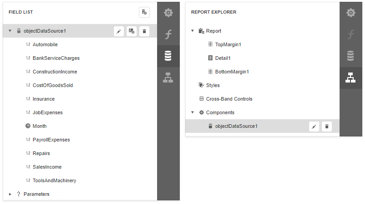Viewport: 365px width, 204px height.
Task: Select the SalesIncome field
Action: coord(47,167)
